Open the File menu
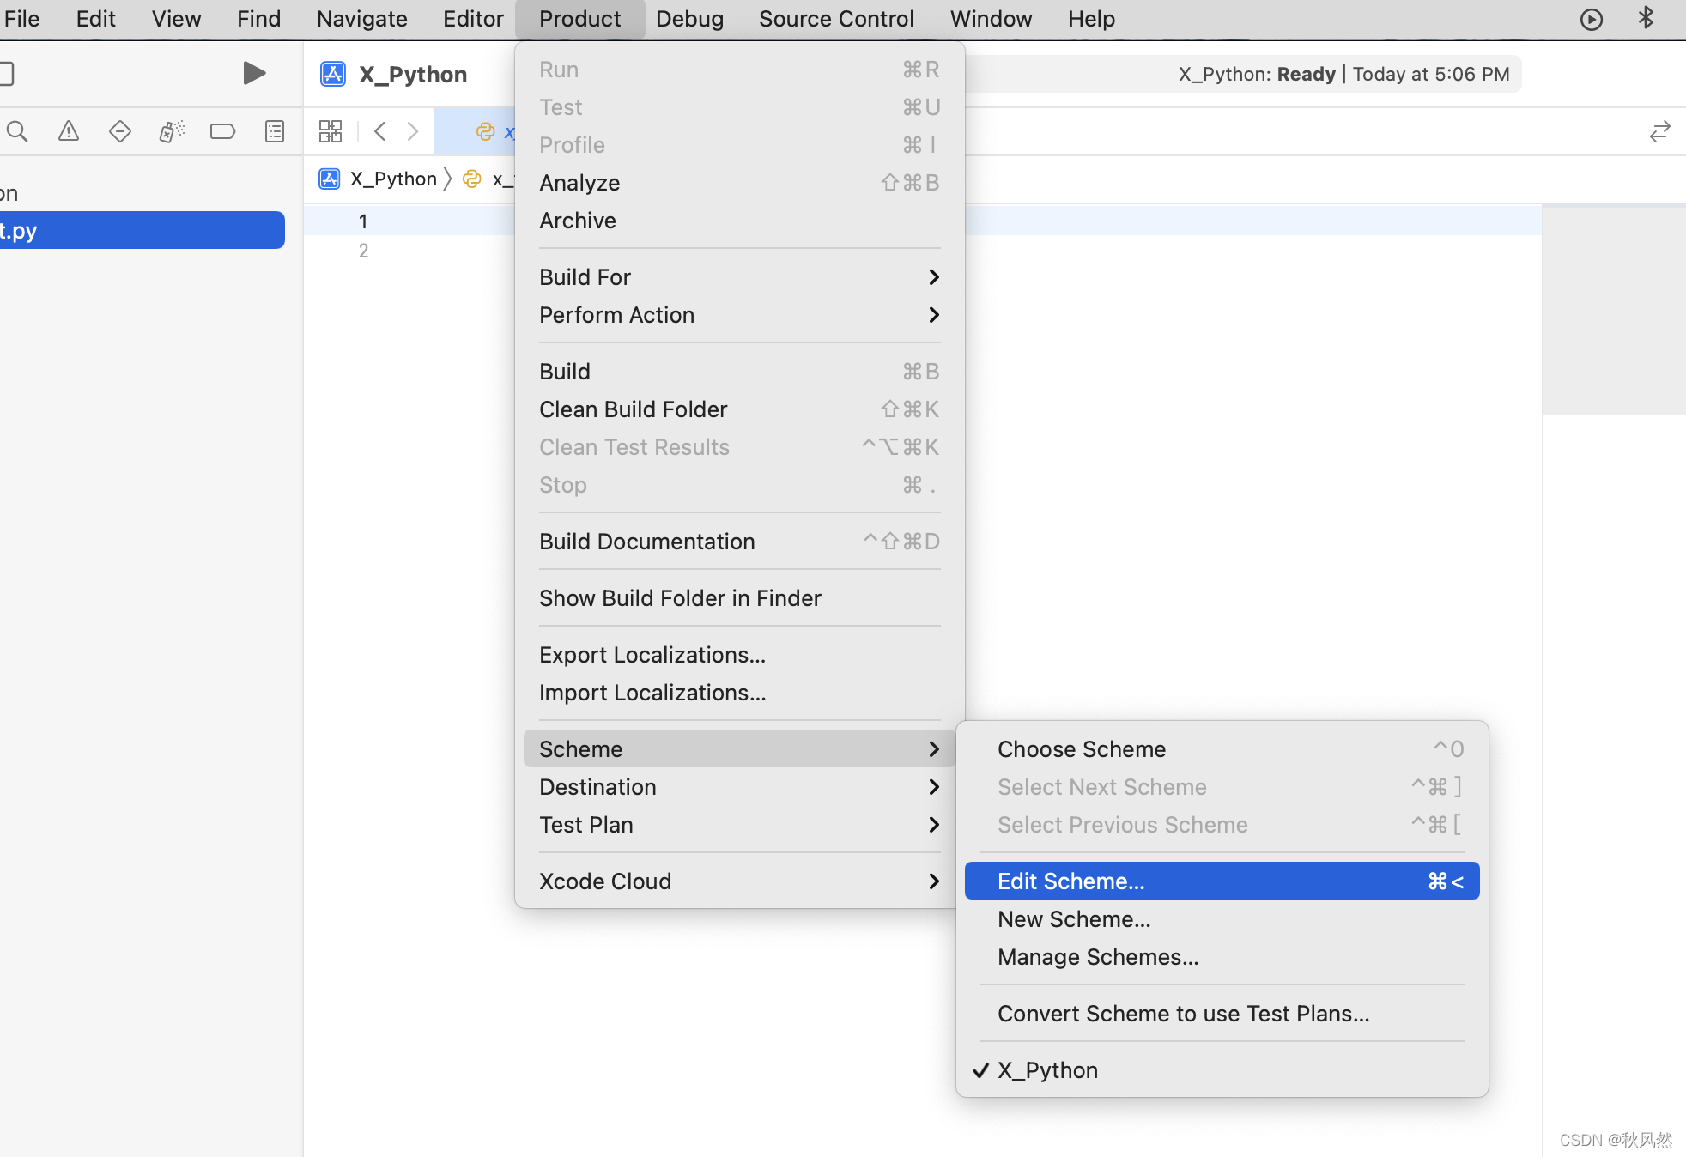The height and width of the screenshot is (1157, 1686). click(21, 19)
